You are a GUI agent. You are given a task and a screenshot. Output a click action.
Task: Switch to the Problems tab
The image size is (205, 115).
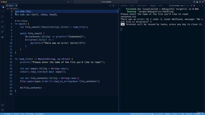pos(124,6)
